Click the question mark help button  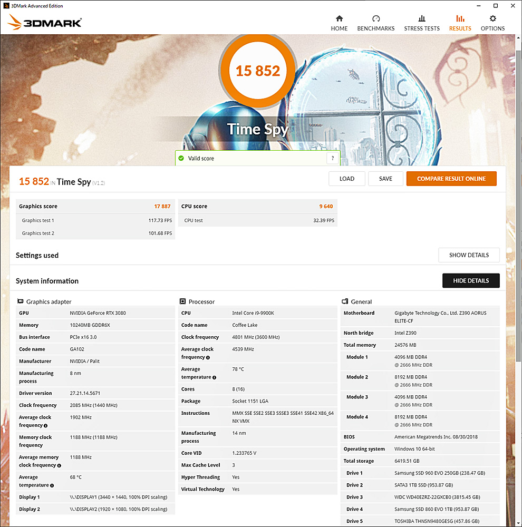[x=333, y=158]
